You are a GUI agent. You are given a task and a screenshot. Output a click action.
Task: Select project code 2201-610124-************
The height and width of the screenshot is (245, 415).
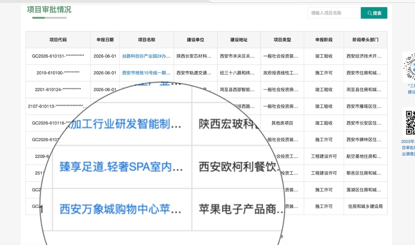coord(58,90)
